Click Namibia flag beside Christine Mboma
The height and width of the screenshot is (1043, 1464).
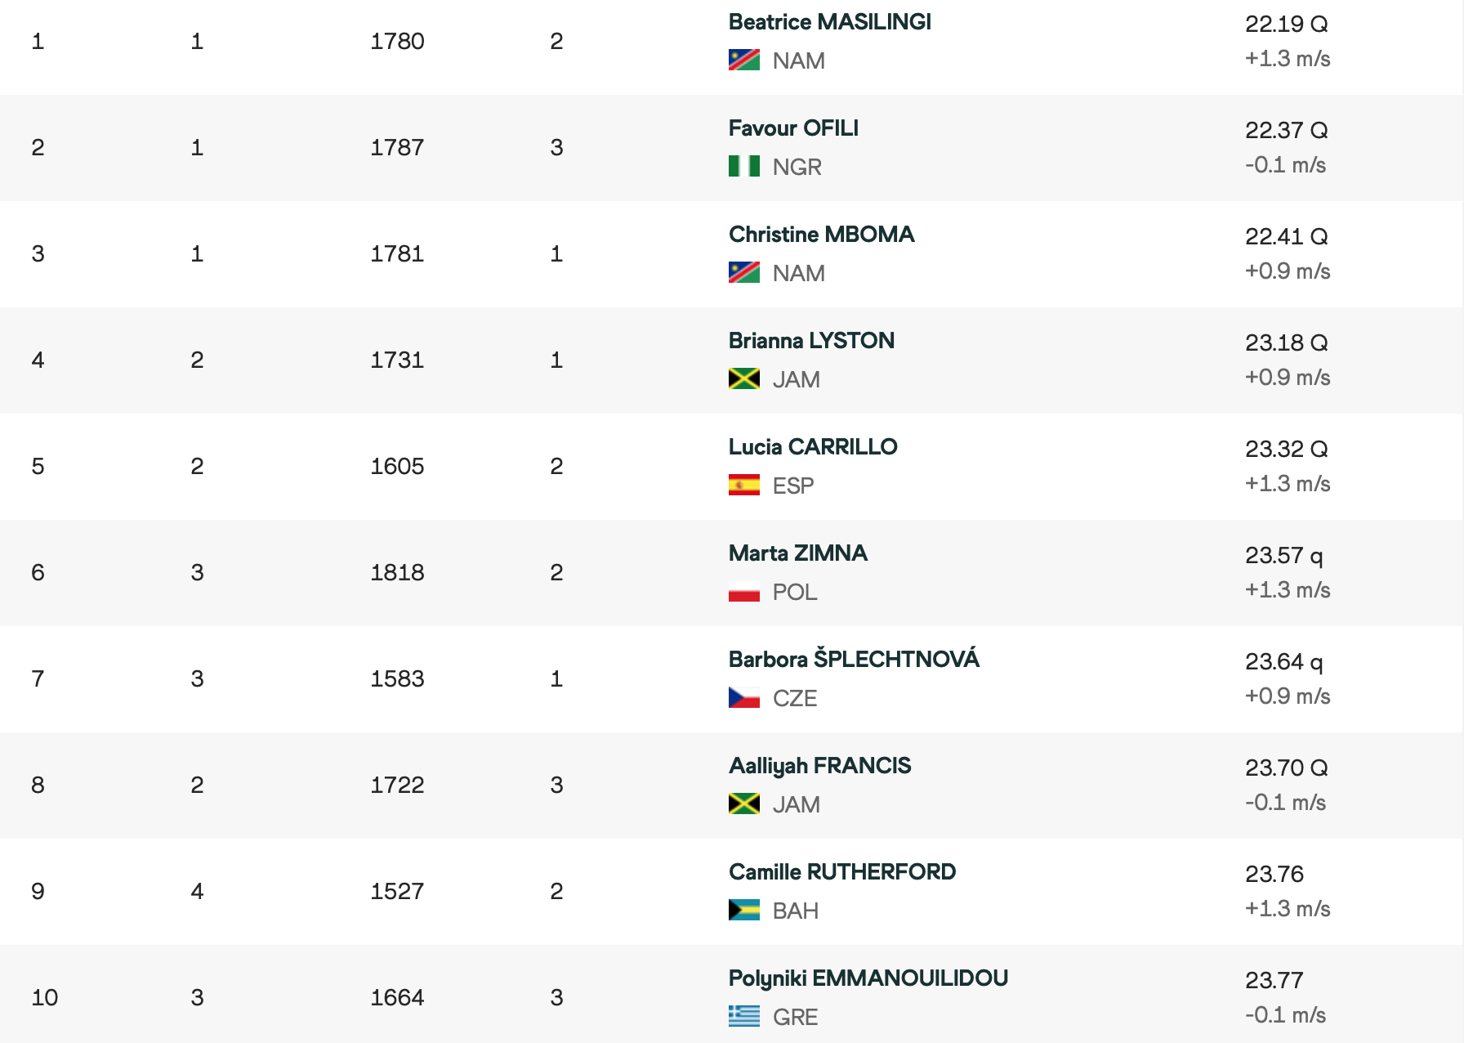pos(743,273)
